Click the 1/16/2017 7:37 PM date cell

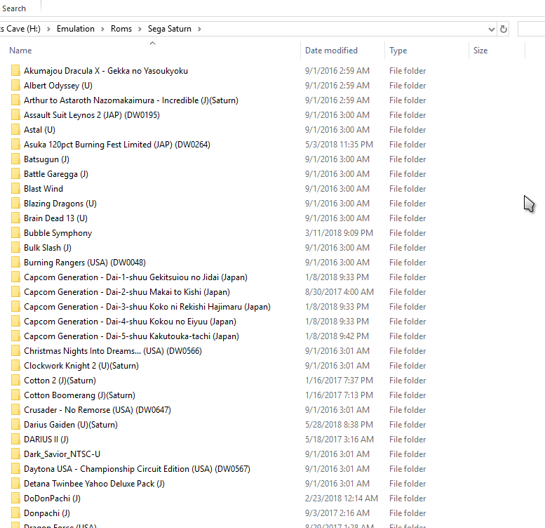(339, 380)
